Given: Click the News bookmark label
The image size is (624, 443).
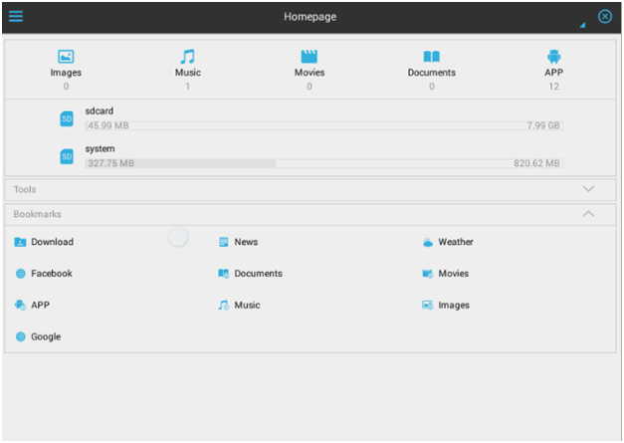Looking at the screenshot, I should (x=246, y=242).
